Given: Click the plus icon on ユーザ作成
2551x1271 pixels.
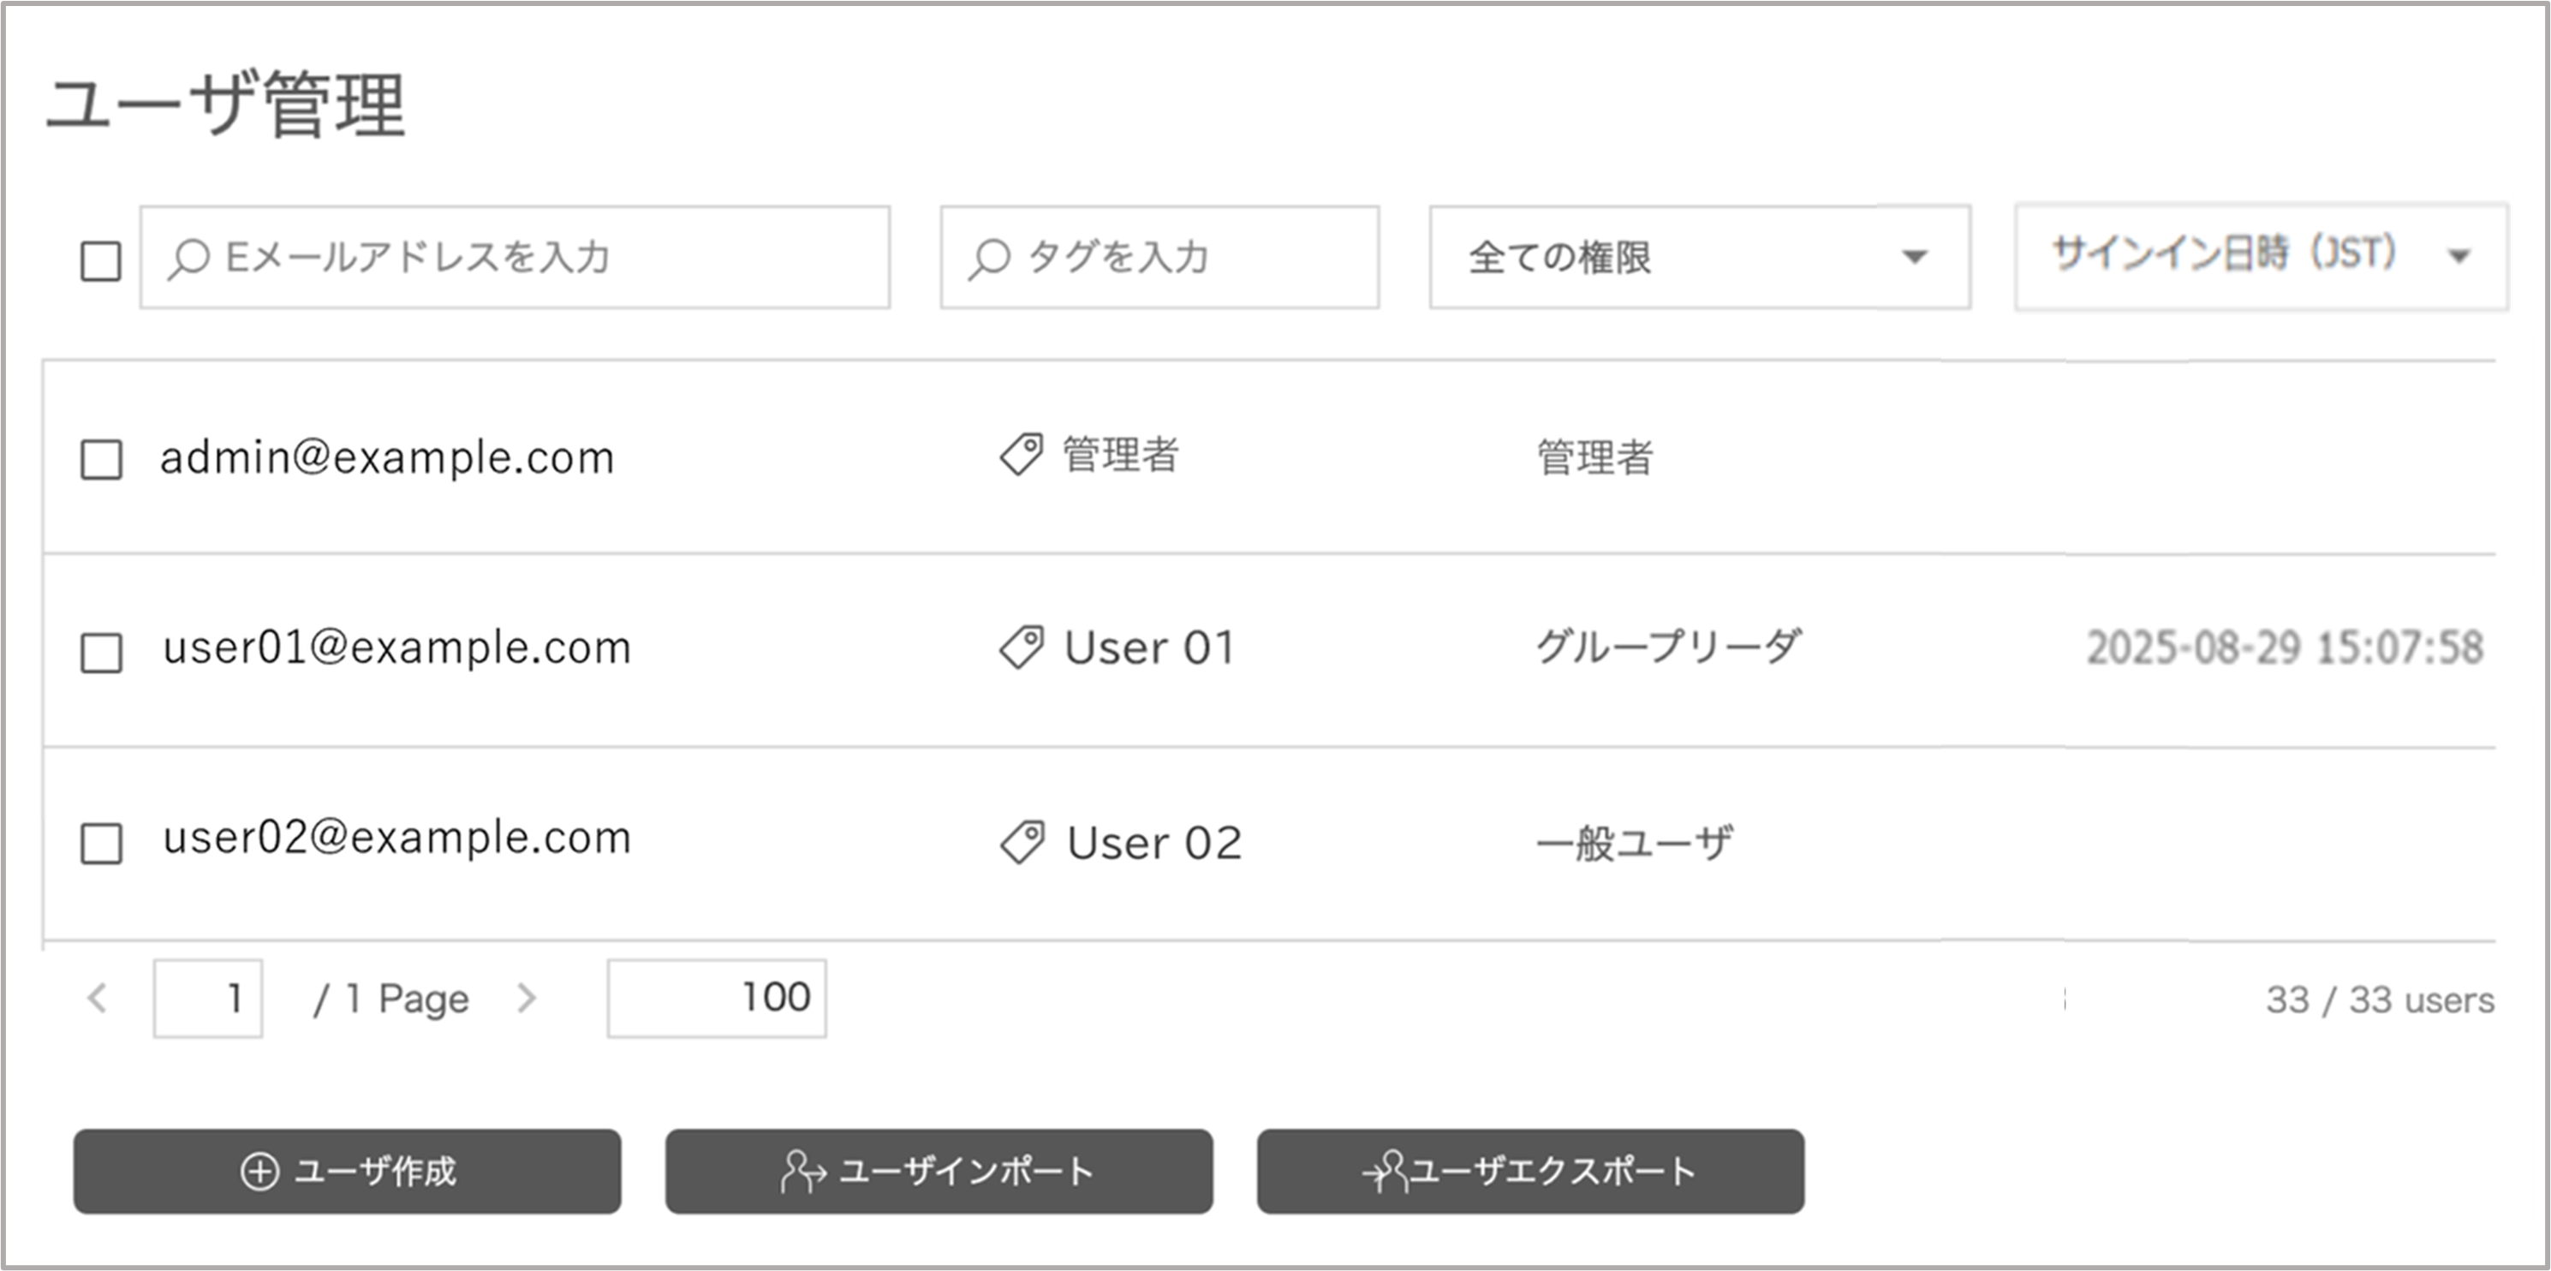Looking at the screenshot, I should coord(259,1171).
